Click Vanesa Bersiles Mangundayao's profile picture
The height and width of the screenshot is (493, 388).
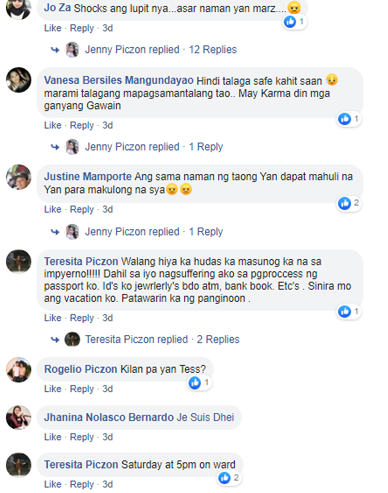19,80
